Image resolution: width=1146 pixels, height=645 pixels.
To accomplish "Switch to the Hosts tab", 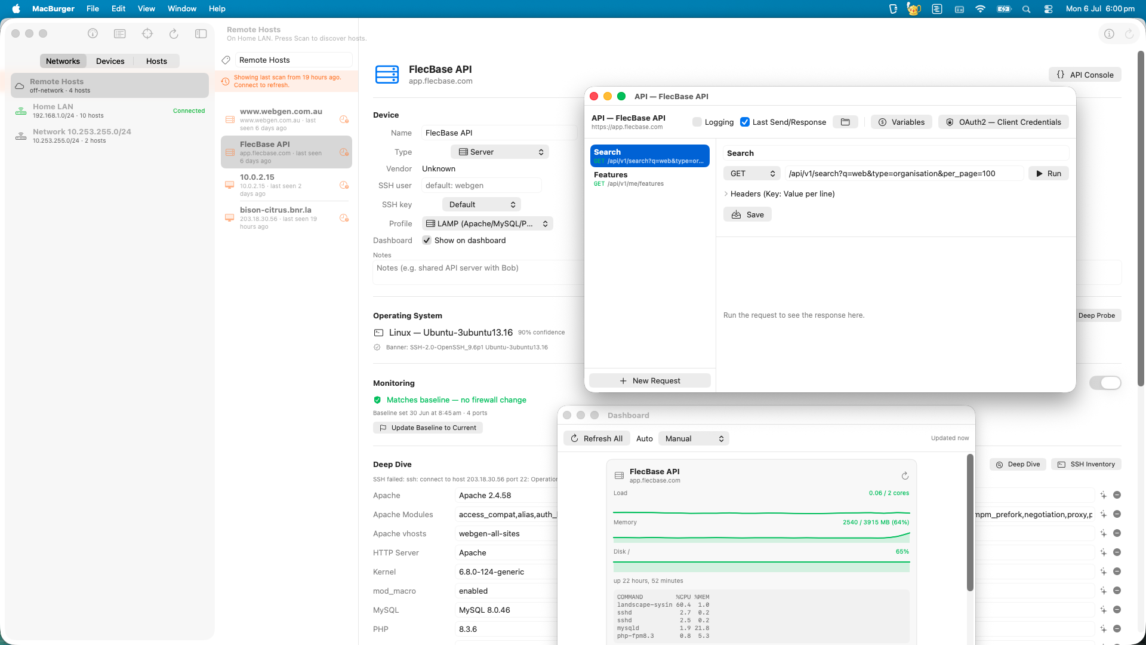I will (x=156, y=61).
